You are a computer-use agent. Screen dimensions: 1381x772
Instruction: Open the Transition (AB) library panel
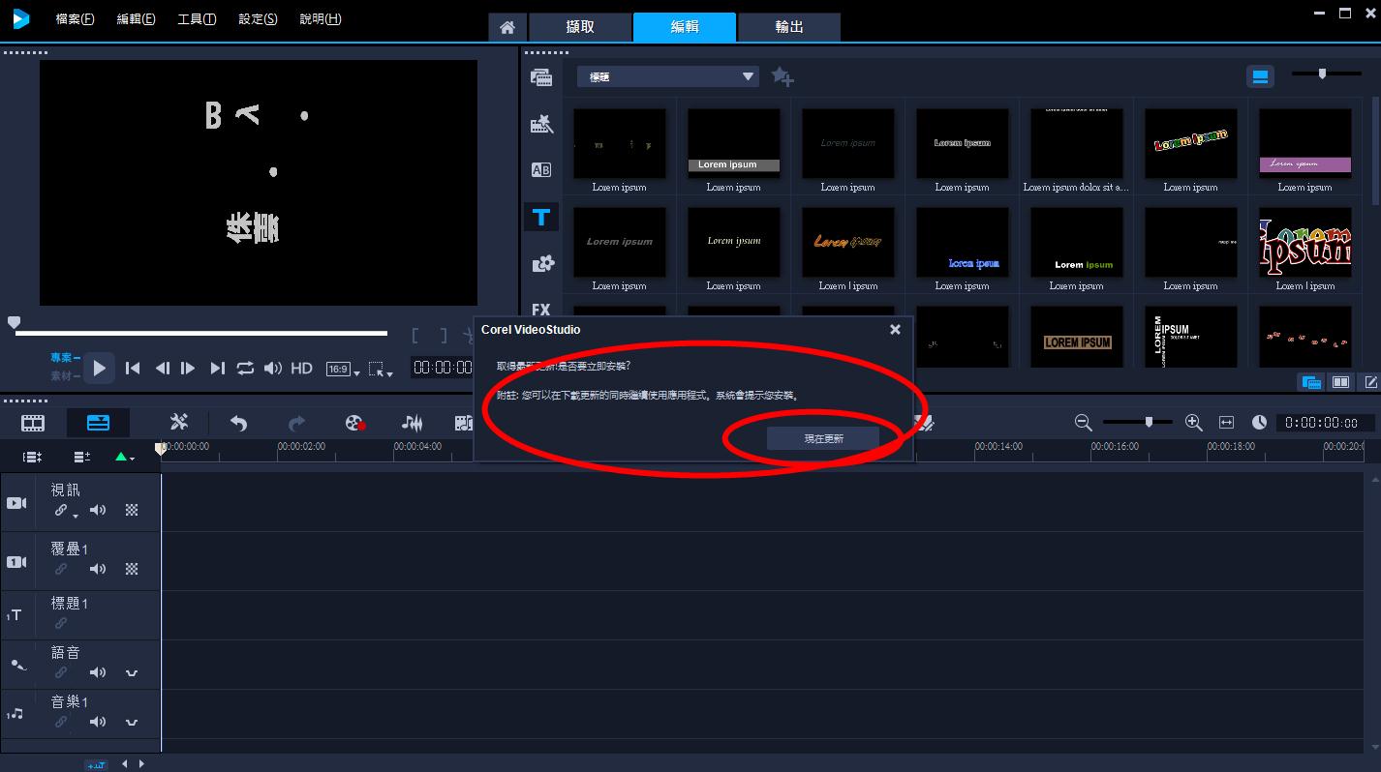coord(541,170)
